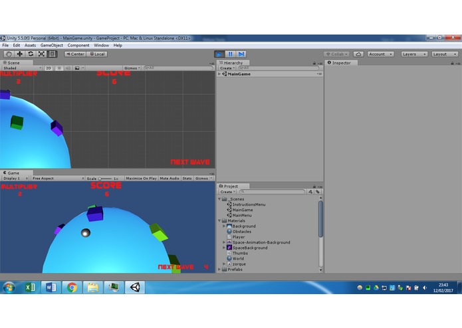Select the Player asset
Image resolution: width=462 pixels, height=328 pixels.
coord(236,237)
